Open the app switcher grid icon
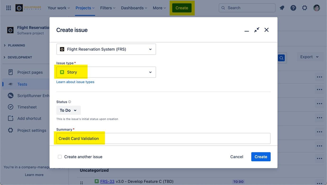Viewport: 327px width, 185px height. pos(9,8)
